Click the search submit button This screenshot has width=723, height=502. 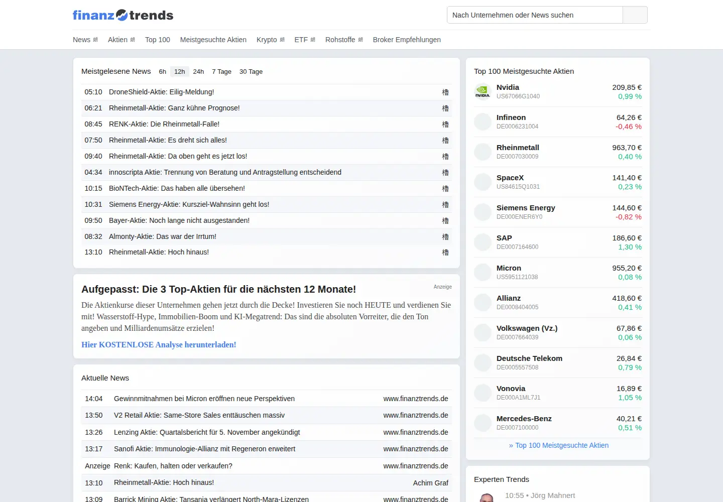635,15
